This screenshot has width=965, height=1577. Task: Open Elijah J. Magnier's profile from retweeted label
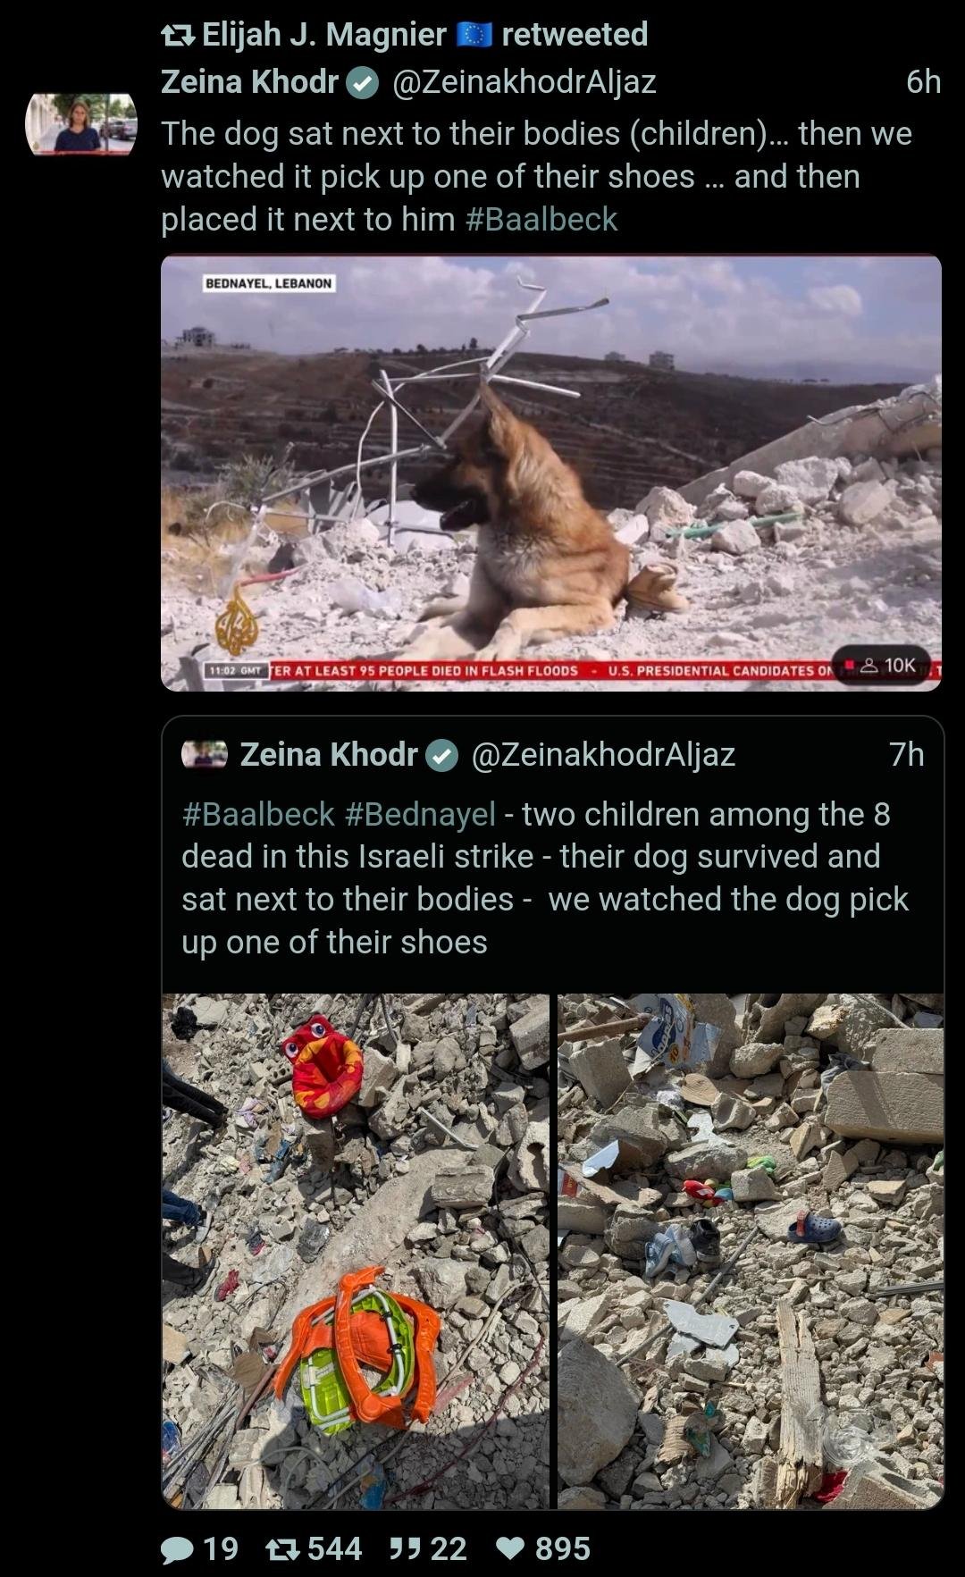click(x=324, y=34)
